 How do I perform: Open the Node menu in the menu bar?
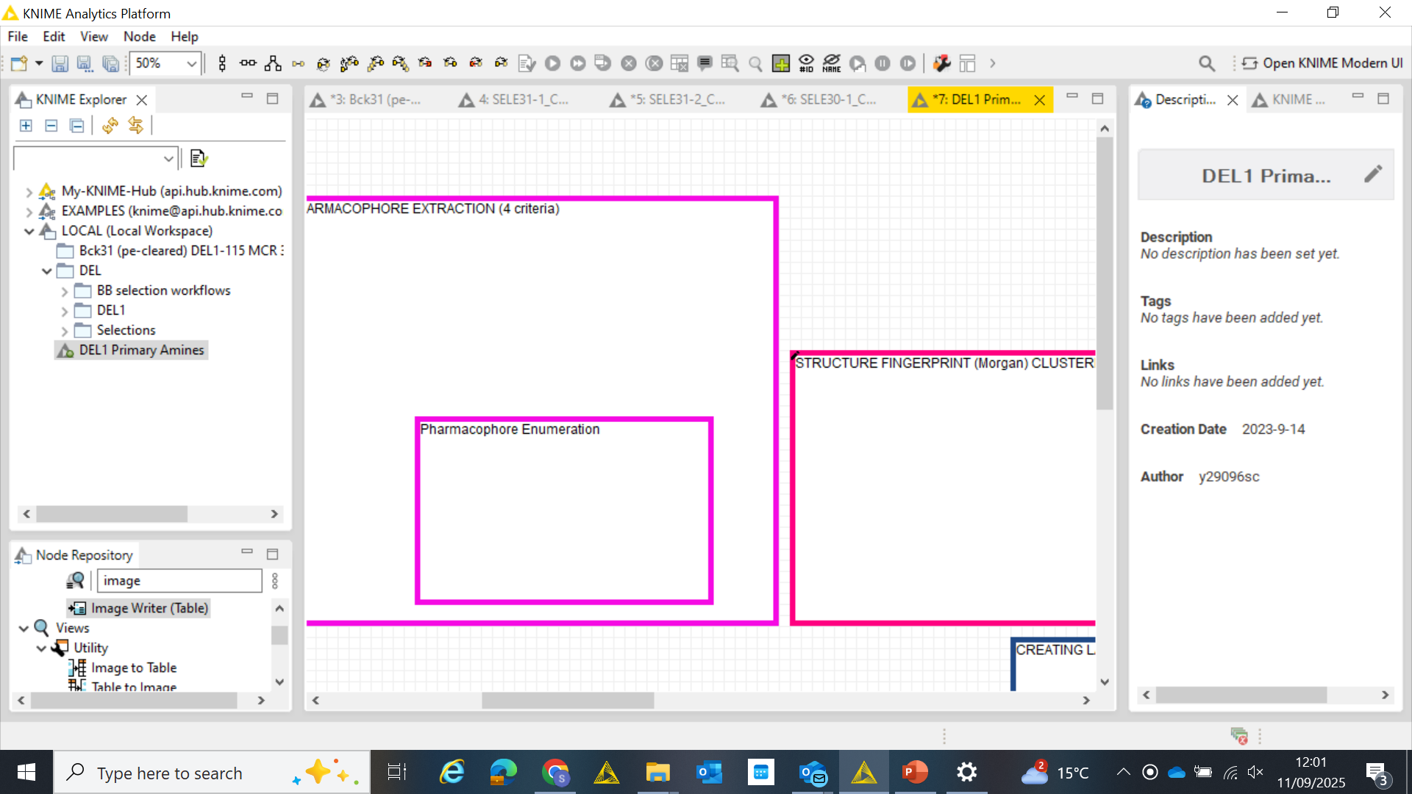(139, 36)
